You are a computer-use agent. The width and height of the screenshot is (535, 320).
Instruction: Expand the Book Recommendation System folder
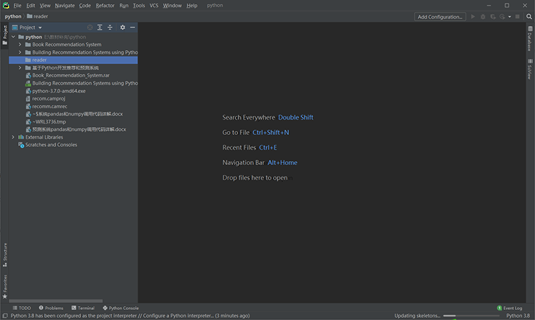pyautogui.click(x=21, y=45)
